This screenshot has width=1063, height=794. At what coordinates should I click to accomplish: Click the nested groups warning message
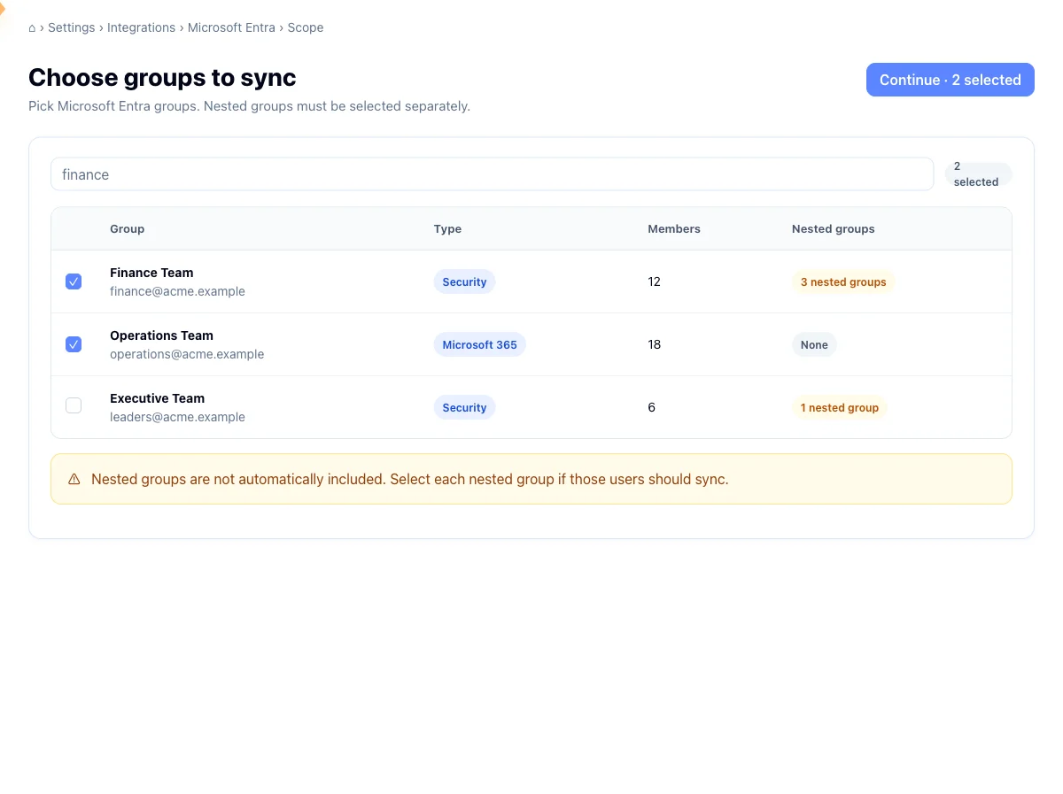click(409, 479)
